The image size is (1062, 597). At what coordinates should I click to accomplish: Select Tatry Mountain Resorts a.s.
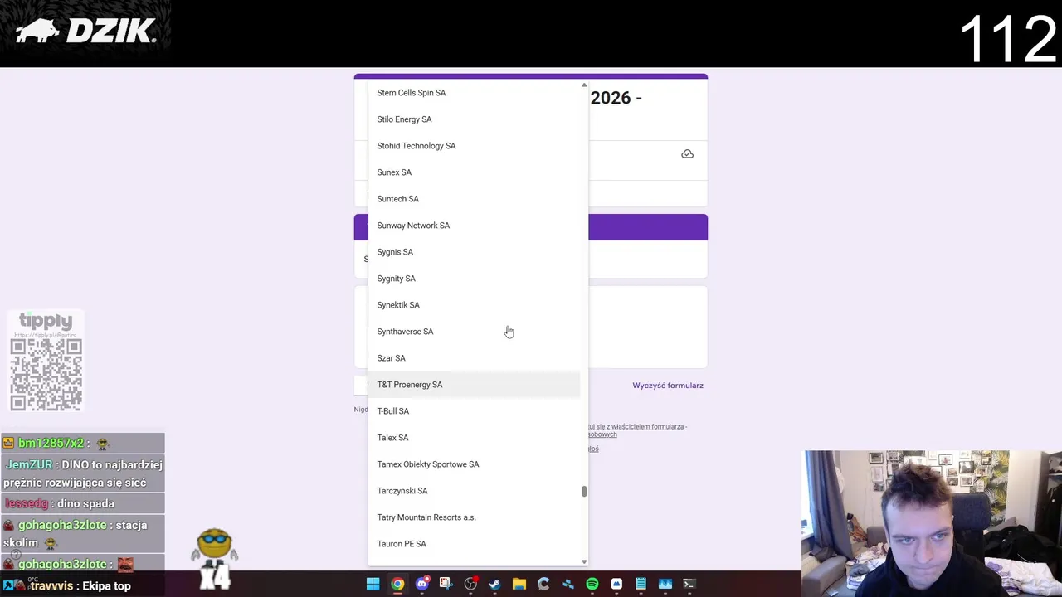pyautogui.click(x=474, y=517)
